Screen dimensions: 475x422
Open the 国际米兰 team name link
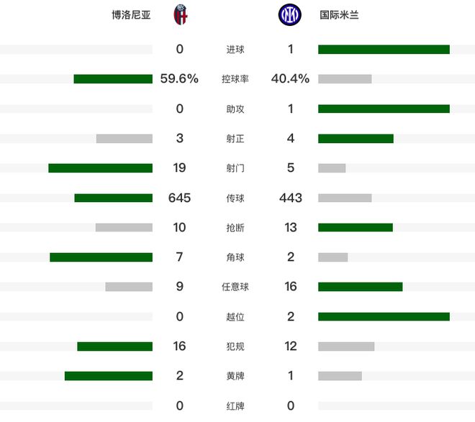(339, 15)
